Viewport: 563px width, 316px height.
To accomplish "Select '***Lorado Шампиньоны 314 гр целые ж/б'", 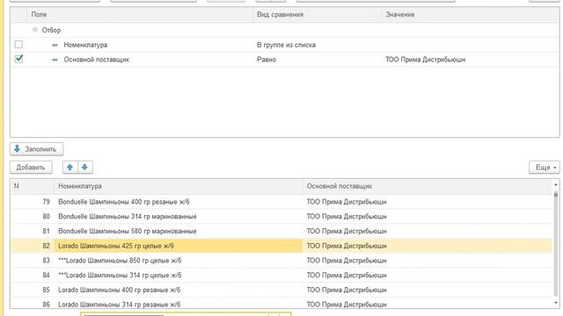I will click(x=120, y=275).
